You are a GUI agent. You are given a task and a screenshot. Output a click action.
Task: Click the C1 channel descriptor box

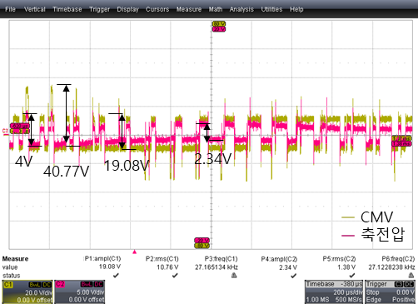[27, 292]
